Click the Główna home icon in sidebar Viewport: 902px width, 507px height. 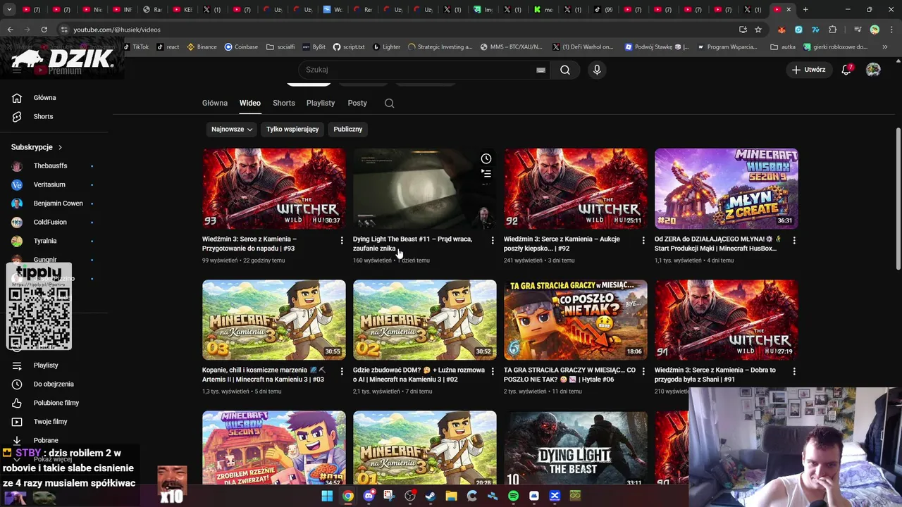pos(17,98)
